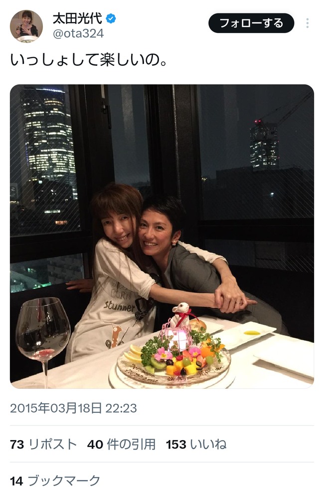Click the display name 太田光代
Viewport: 324px width, 495px height.
77,18
